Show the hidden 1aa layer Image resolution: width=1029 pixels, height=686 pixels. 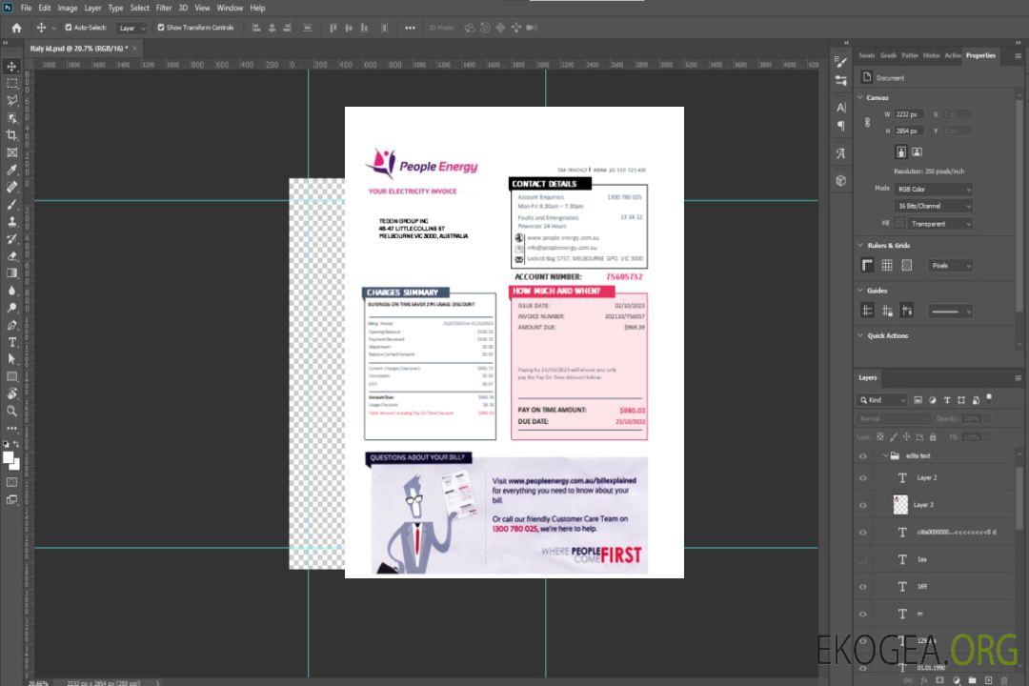[x=862, y=559]
